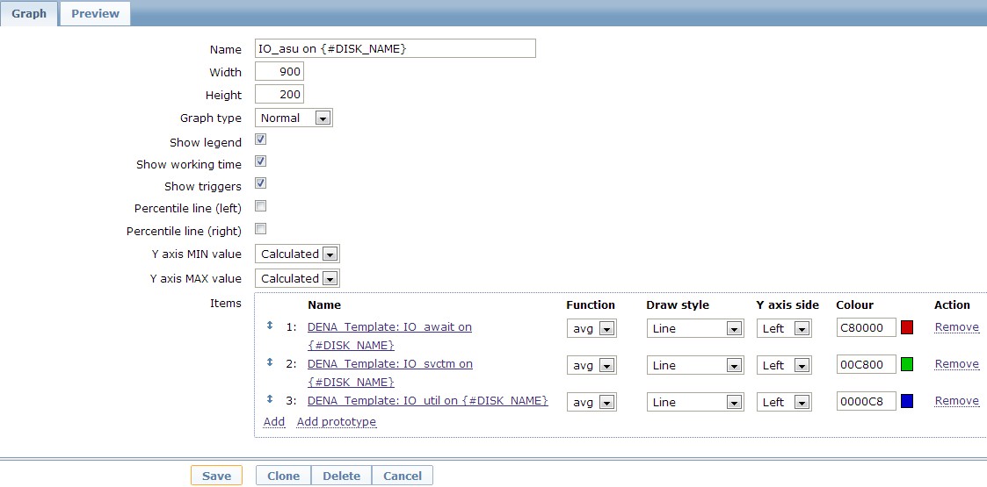The width and height of the screenshot is (987, 487).
Task: Click the reorder arrows for item 1
Action: click(270, 326)
